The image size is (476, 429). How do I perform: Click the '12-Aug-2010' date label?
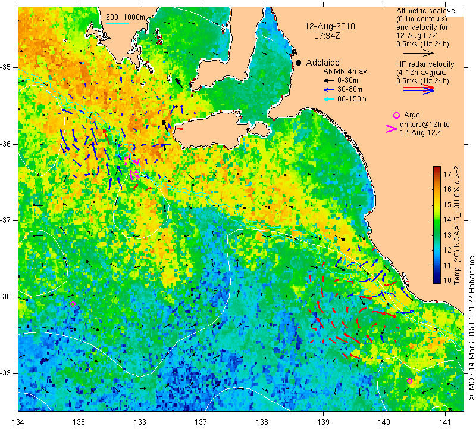click(330, 26)
